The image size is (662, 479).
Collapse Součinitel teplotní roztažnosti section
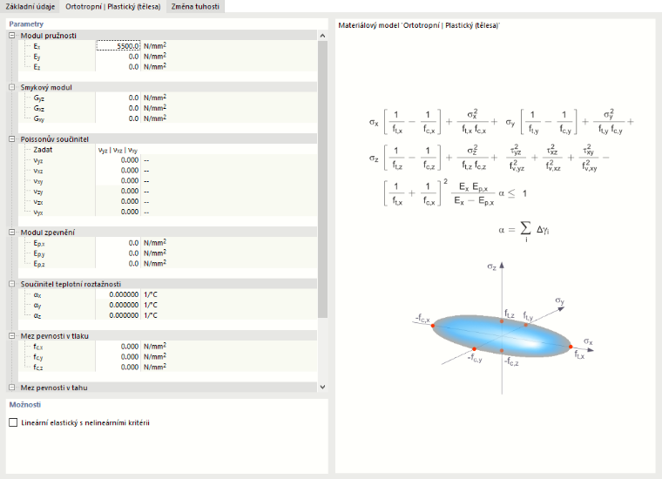click(x=12, y=284)
